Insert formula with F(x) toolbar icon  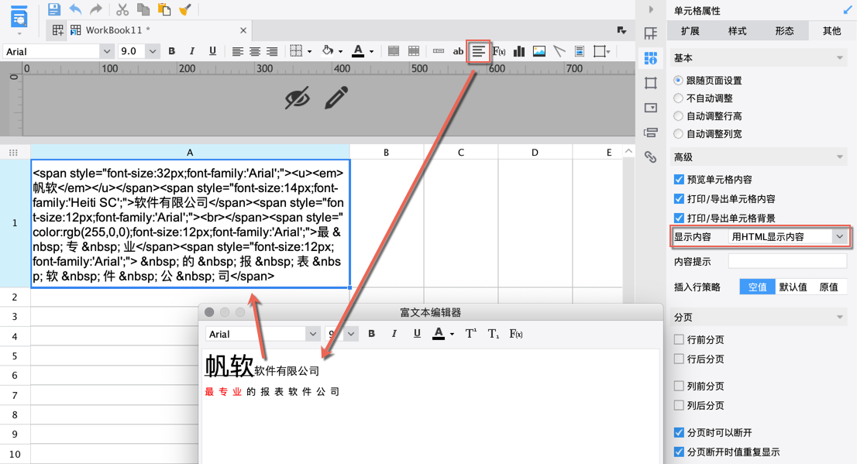498,51
